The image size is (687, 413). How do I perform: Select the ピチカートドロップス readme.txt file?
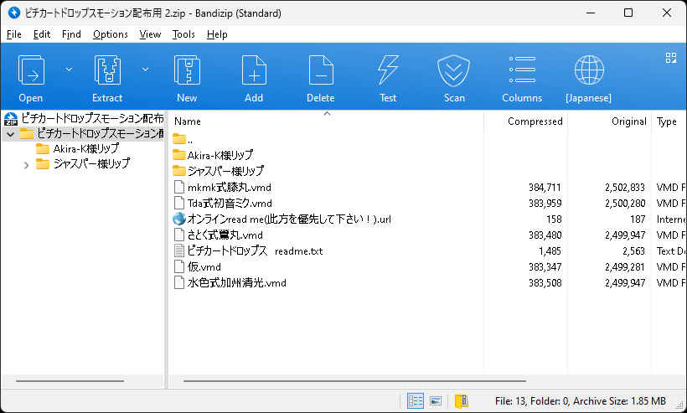(x=248, y=251)
